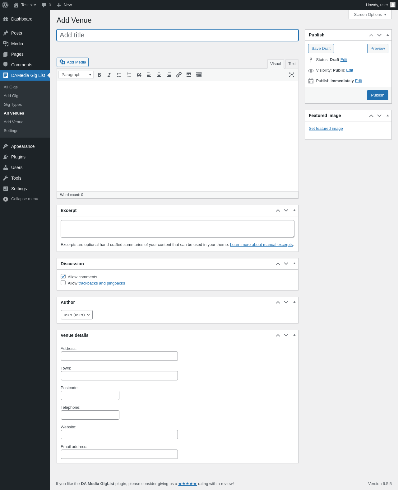Click the blue Publish button

(377, 95)
